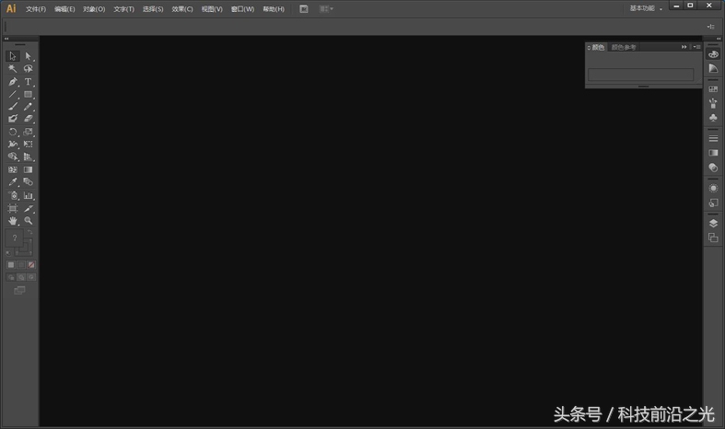Expand the right panel dock arrows
This screenshot has height=429, width=725.
(x=719, y=39)
